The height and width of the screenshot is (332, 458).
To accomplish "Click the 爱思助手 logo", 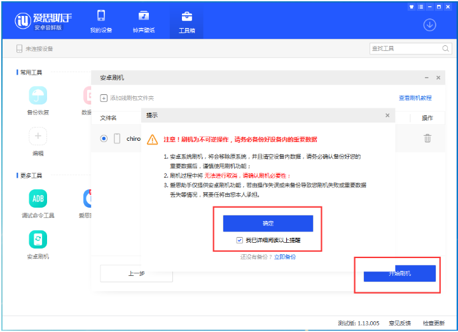I will coord(43,22).
